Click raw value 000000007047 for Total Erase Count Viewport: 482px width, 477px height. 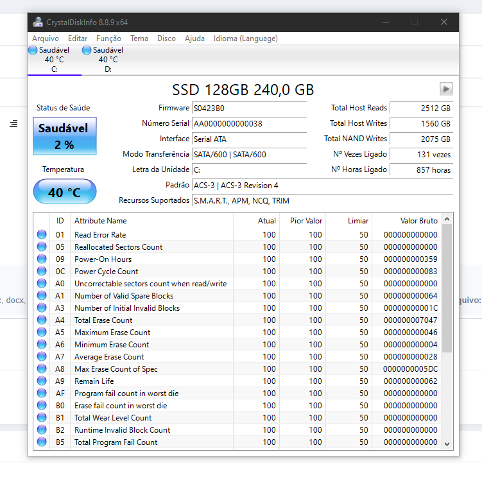point(410,320)
